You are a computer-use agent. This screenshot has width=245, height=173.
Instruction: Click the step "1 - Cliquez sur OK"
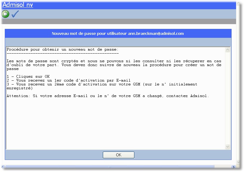[x=28, y=77]
